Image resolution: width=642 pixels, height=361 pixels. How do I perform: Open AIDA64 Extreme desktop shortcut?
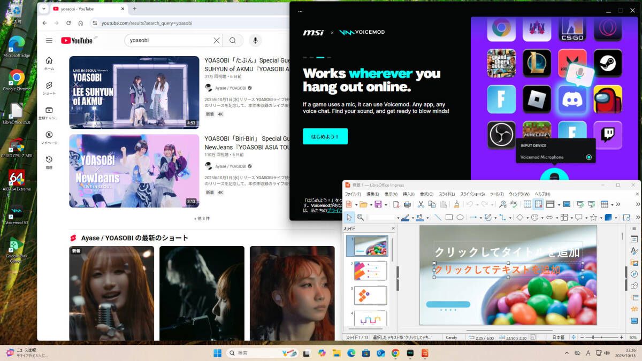click(x=17, y=181)
